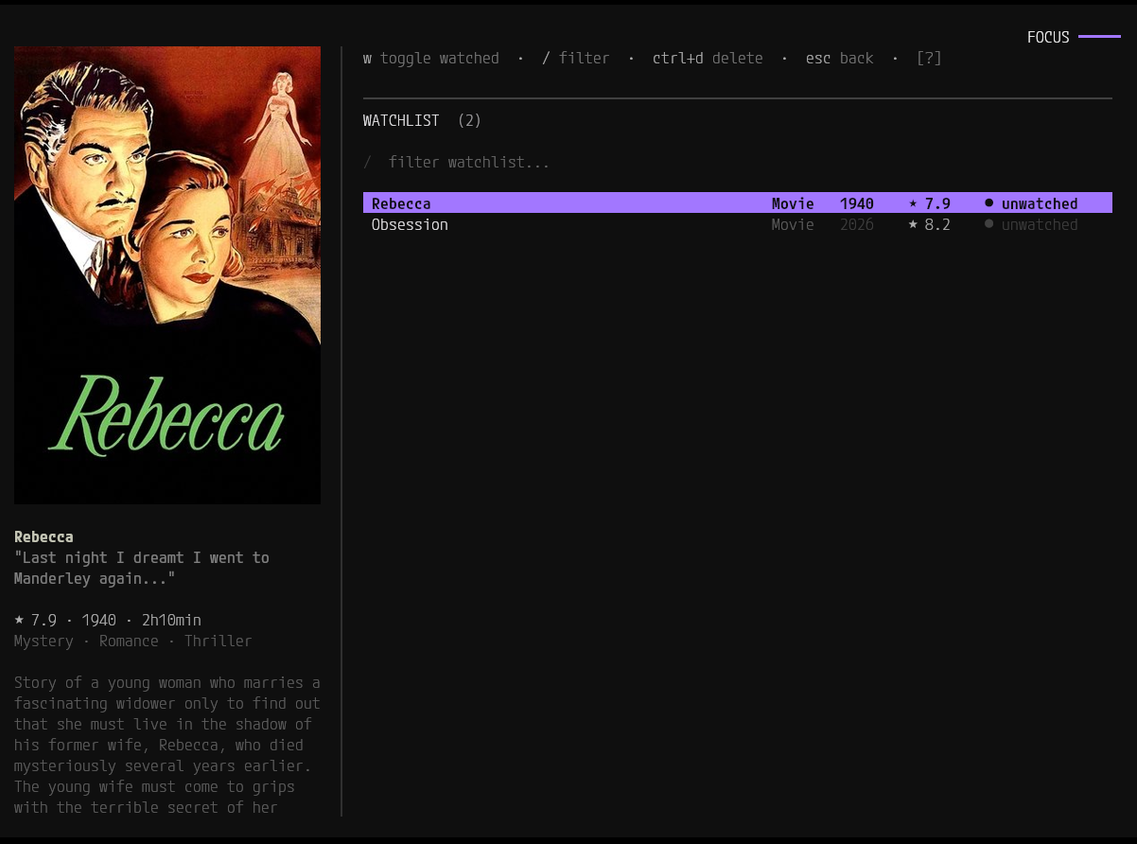Click the 'Last night I dreamt' tagline

click(x=142, y=568)
